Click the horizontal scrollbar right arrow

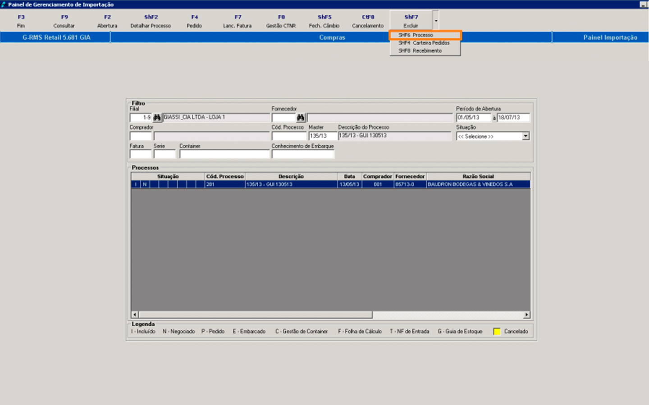click(526, 315)
